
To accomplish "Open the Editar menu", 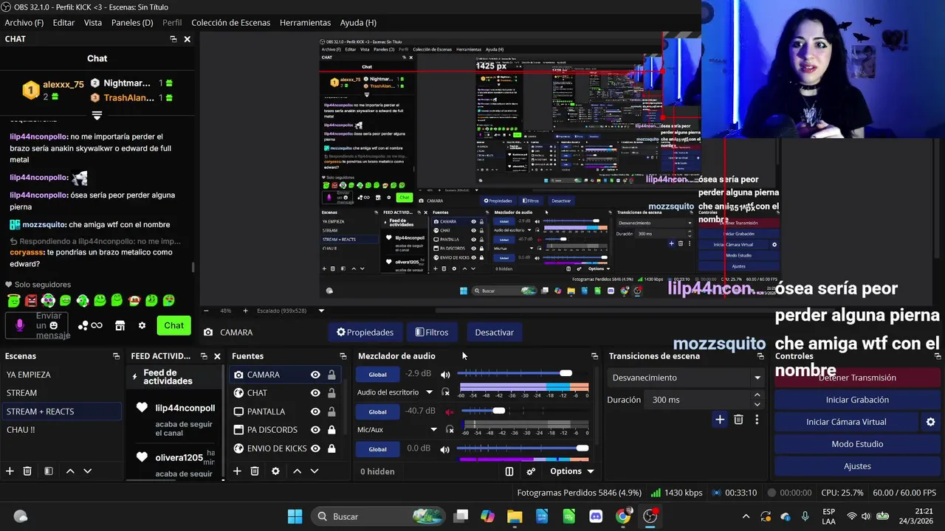I will [63, 23].
